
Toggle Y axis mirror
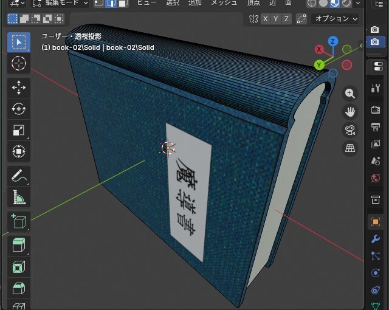click(x=276, y=19)
